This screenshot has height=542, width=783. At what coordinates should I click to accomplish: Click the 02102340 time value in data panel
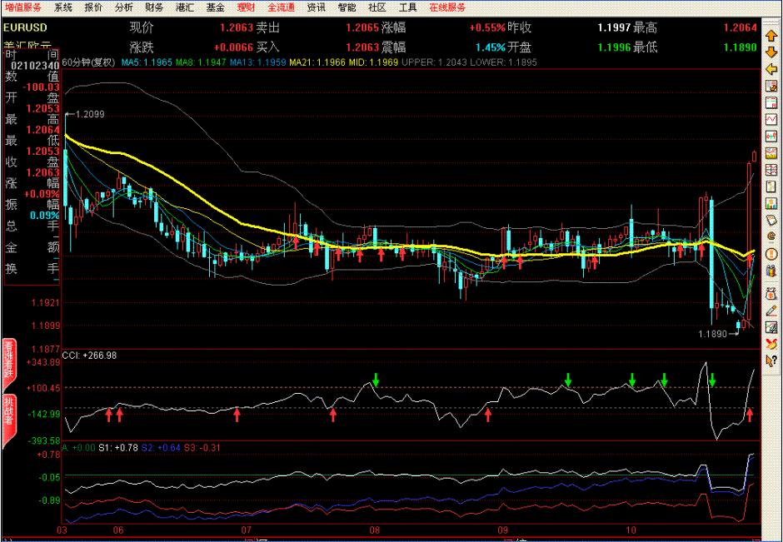coord(35,66)
